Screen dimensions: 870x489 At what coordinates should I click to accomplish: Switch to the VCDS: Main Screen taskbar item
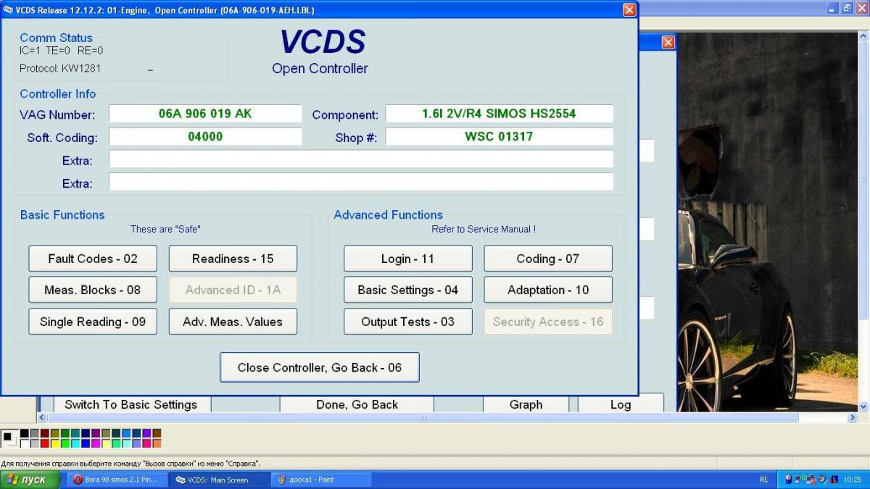[x=219, y=480]
